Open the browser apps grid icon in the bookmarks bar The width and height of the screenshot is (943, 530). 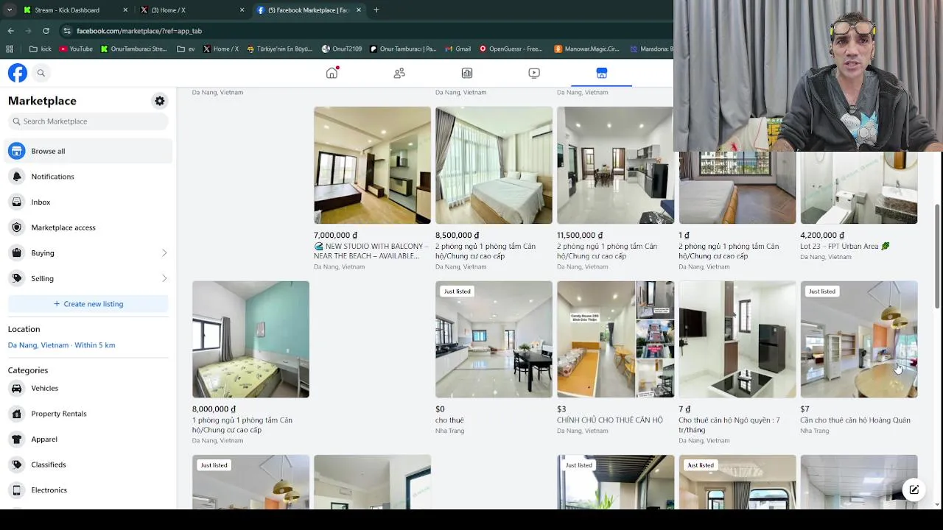[10, 49]
